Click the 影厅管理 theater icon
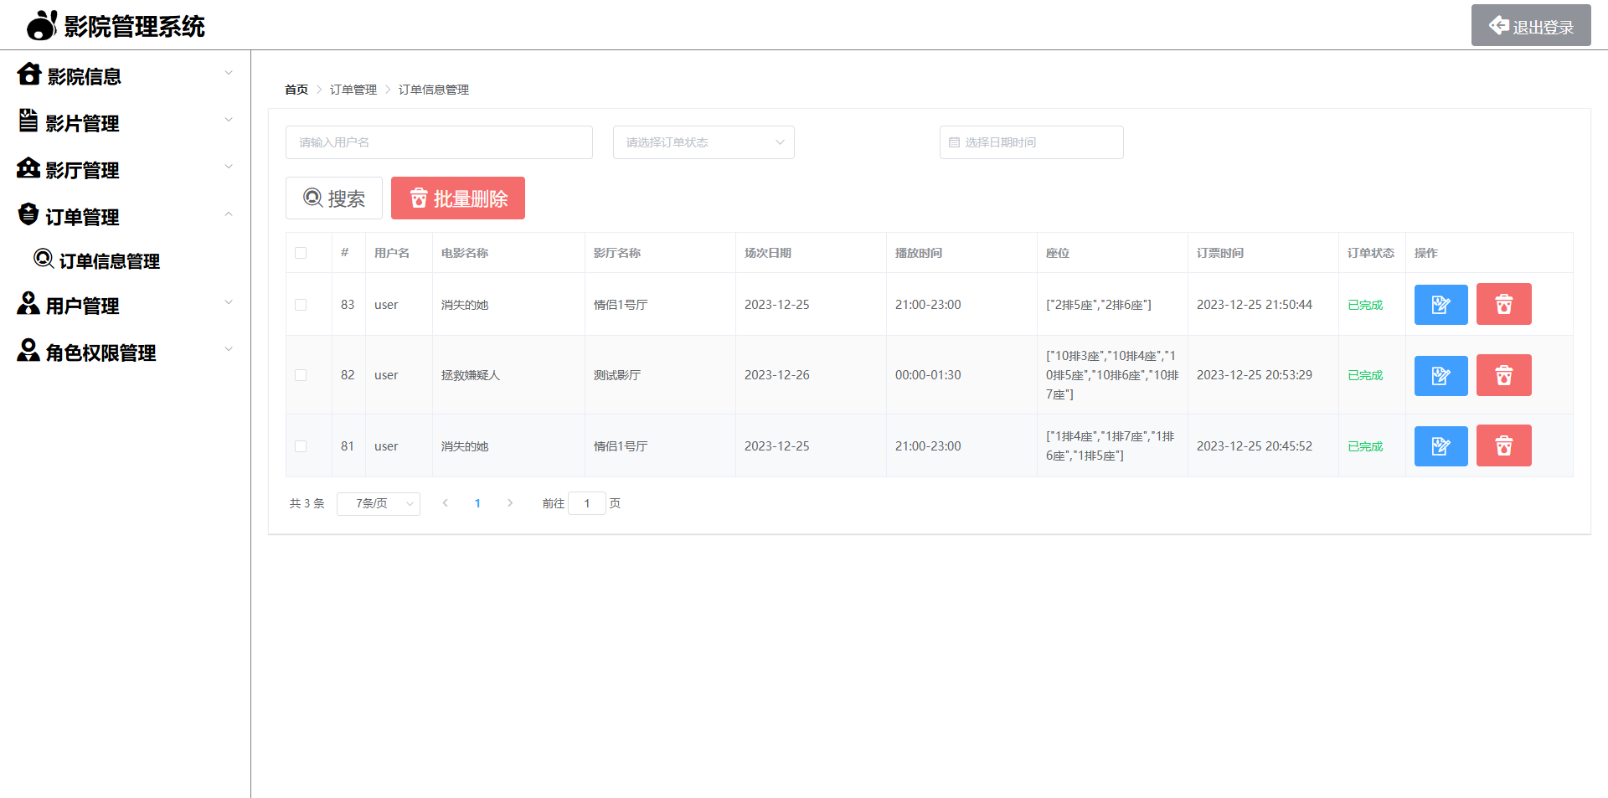1608x798 pixels. (28, 168)
